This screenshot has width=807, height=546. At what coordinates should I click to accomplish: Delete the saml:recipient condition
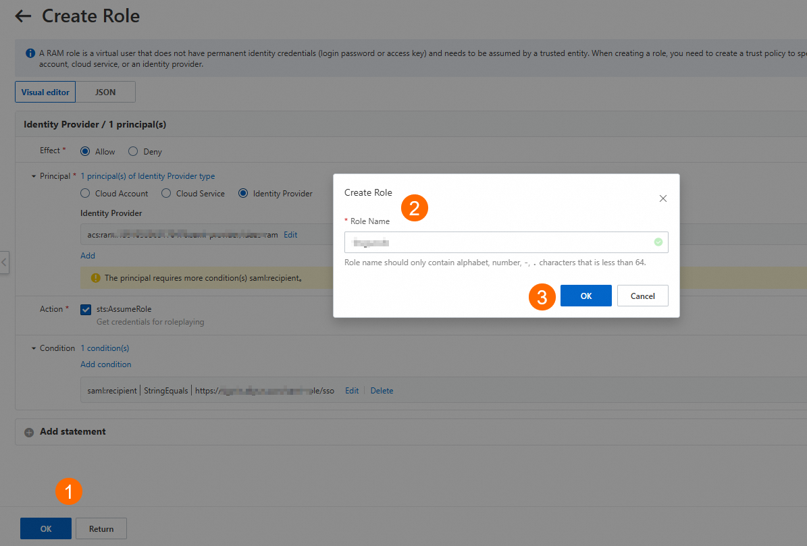point(382,391)
